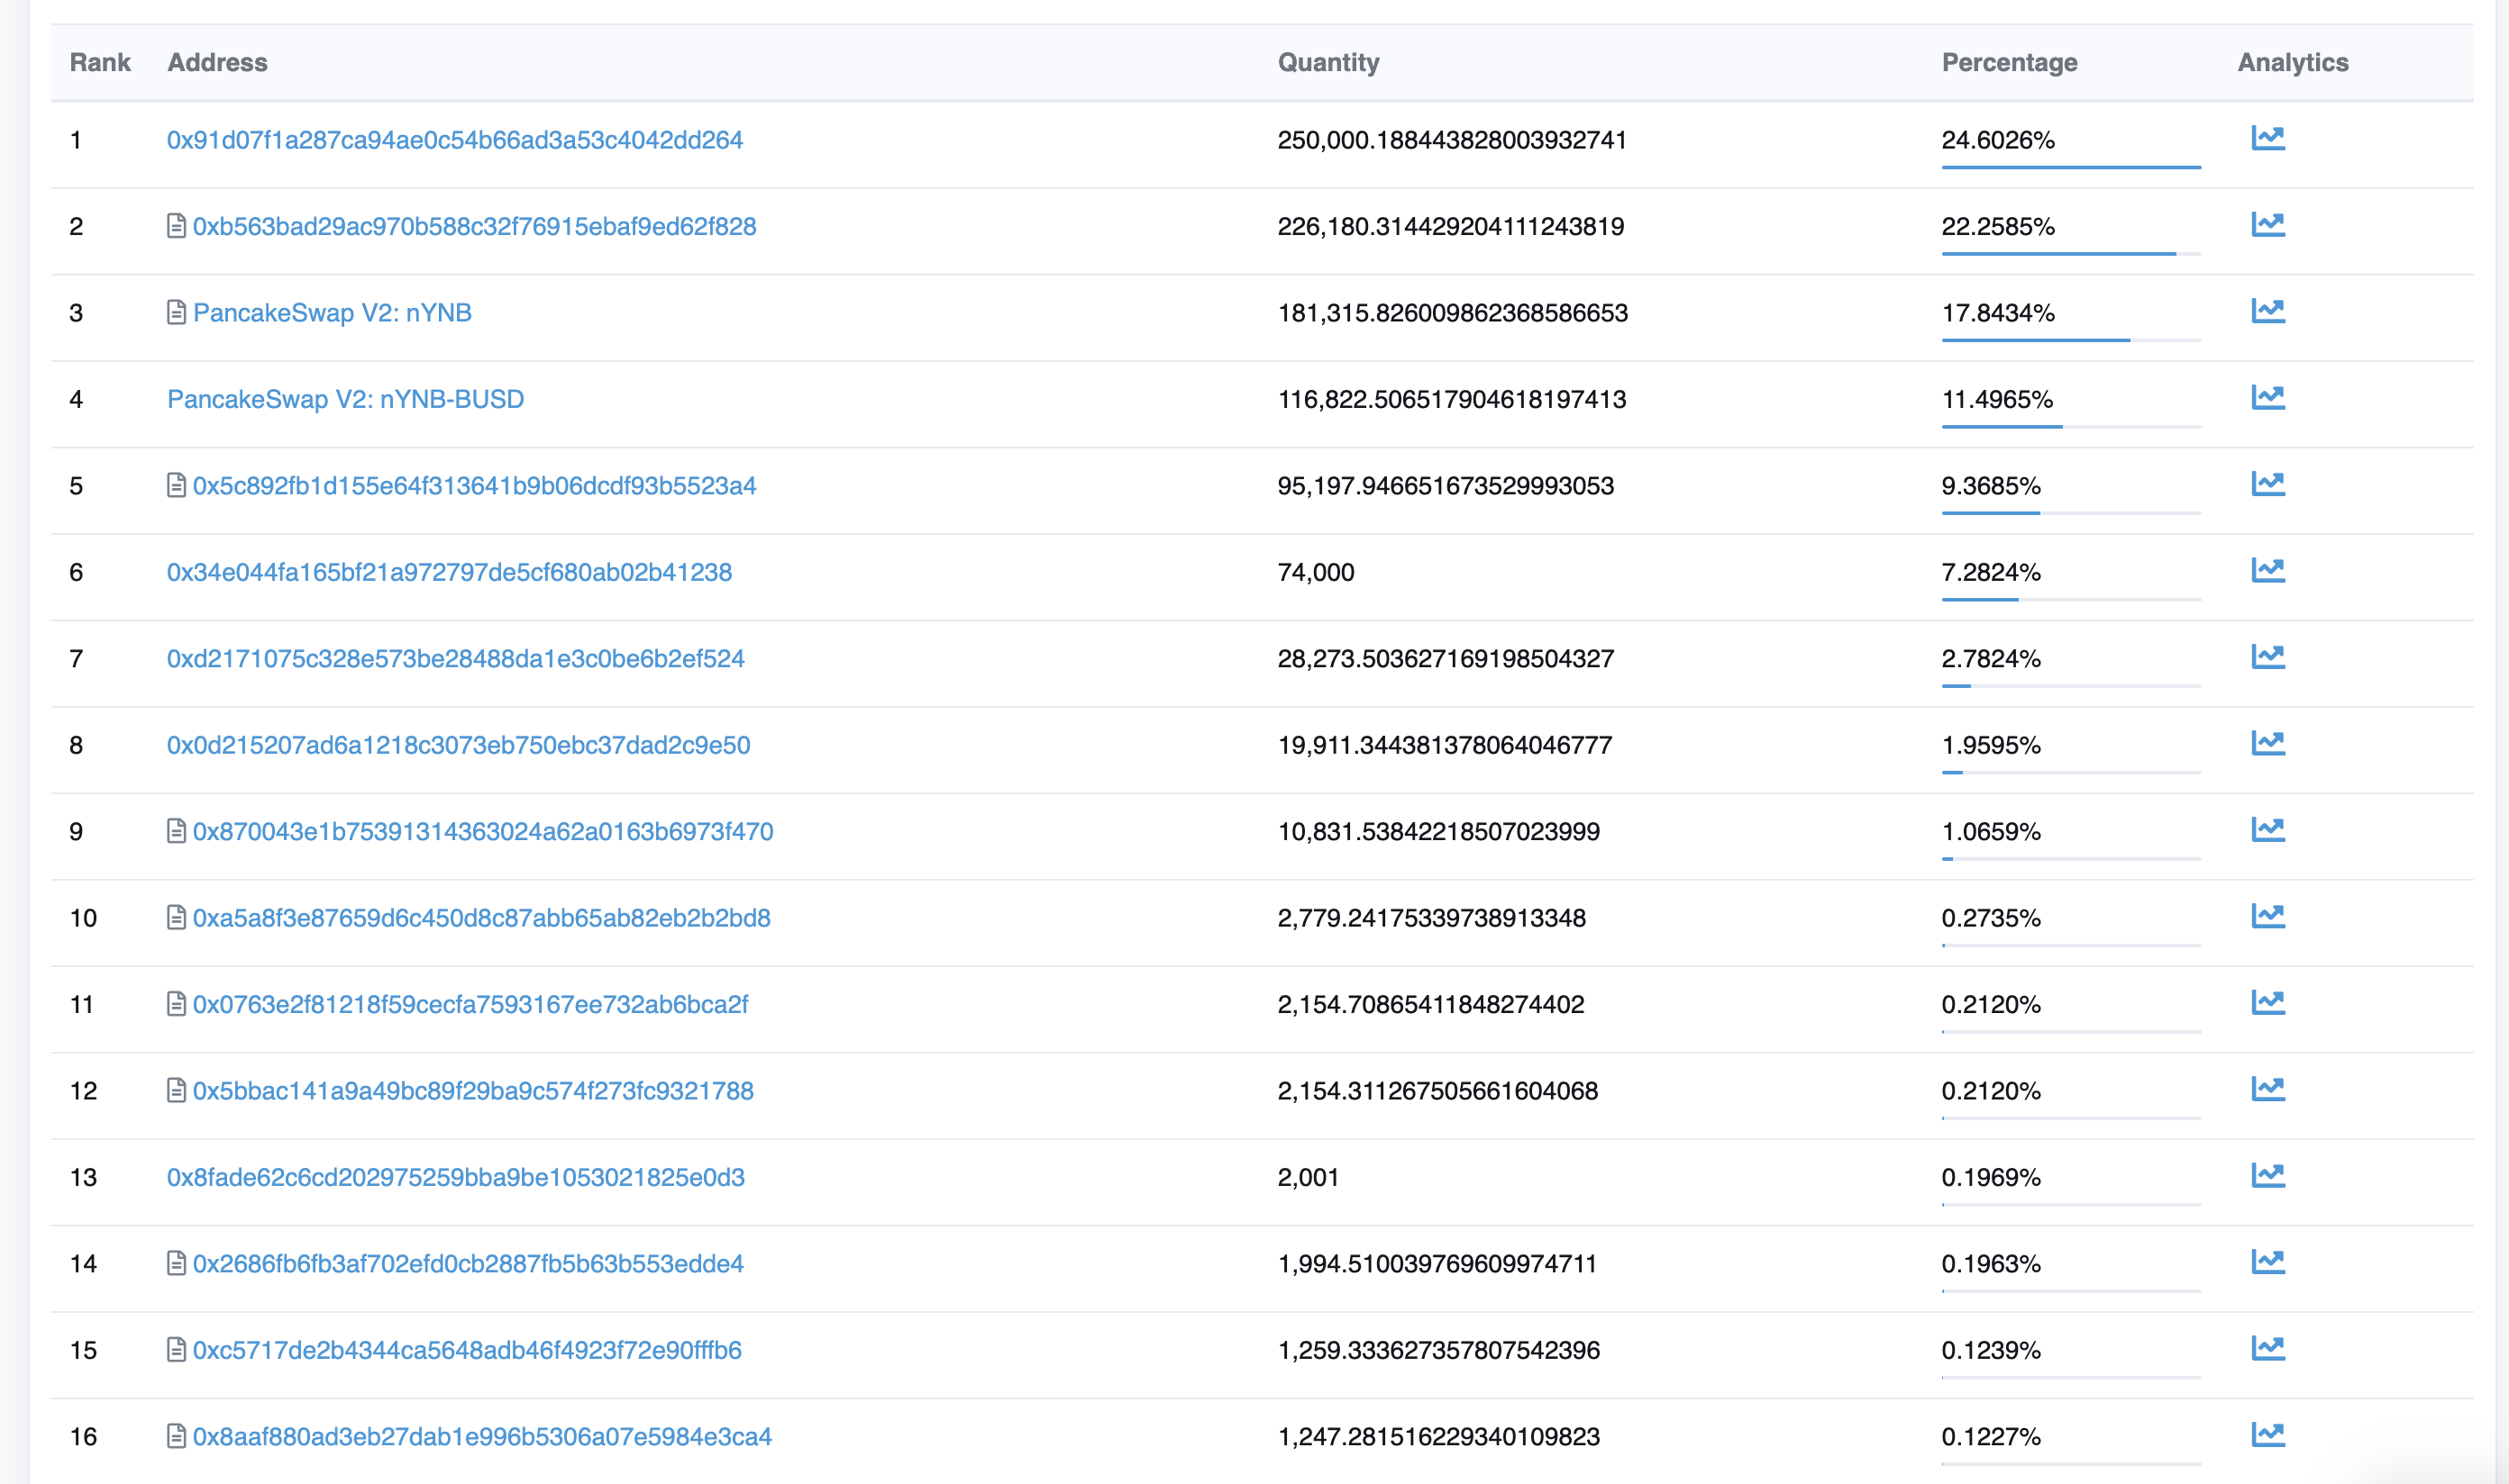Click contract icon beside 0x5c892fb1d address
Image resolution: width=2509 pixels, height=1484 pixels.
(176, 485)
